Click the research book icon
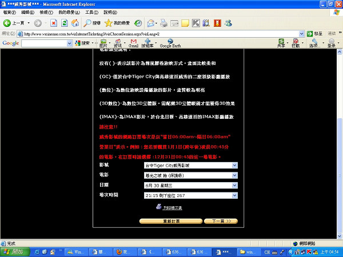Image resolution: width=343 pixels, height=257 pixels. [x=206, y=23]
